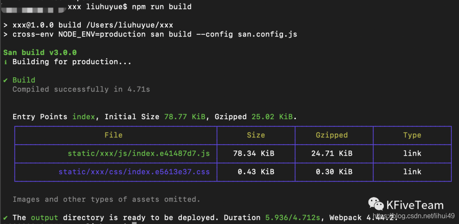The image size is (459, 224).
Task: Click the 78.34 KiB size cell
Action: point(254,153)
